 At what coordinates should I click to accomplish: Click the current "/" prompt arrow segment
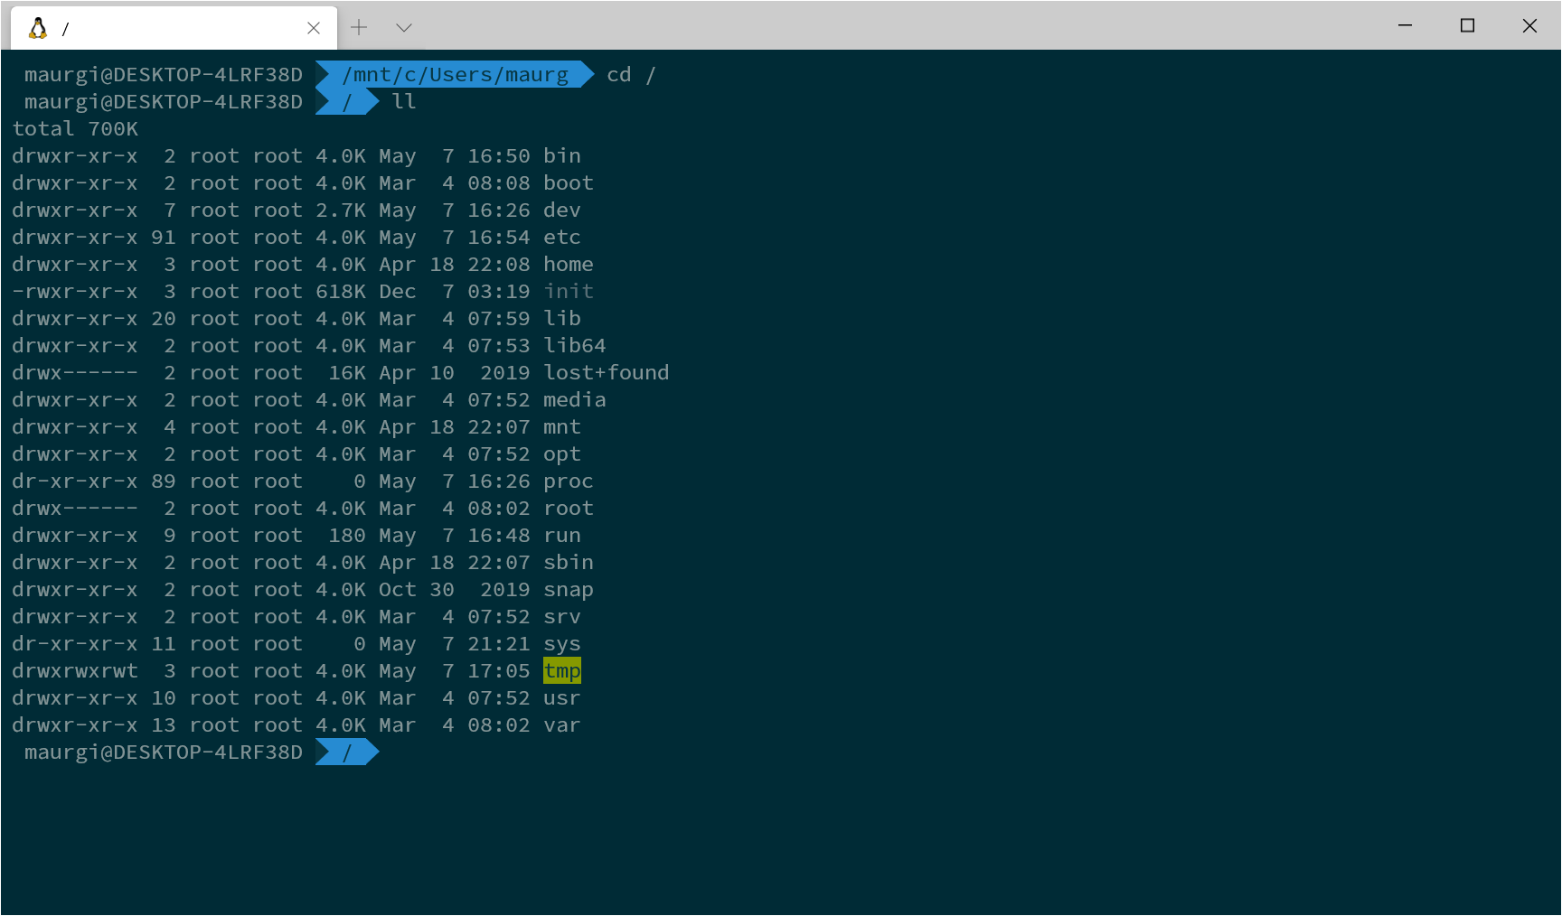pos(346,752)
